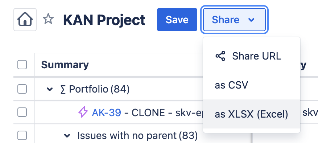Select the Portfolio (84) row label

pyautogui.click(x=95, y=89)
